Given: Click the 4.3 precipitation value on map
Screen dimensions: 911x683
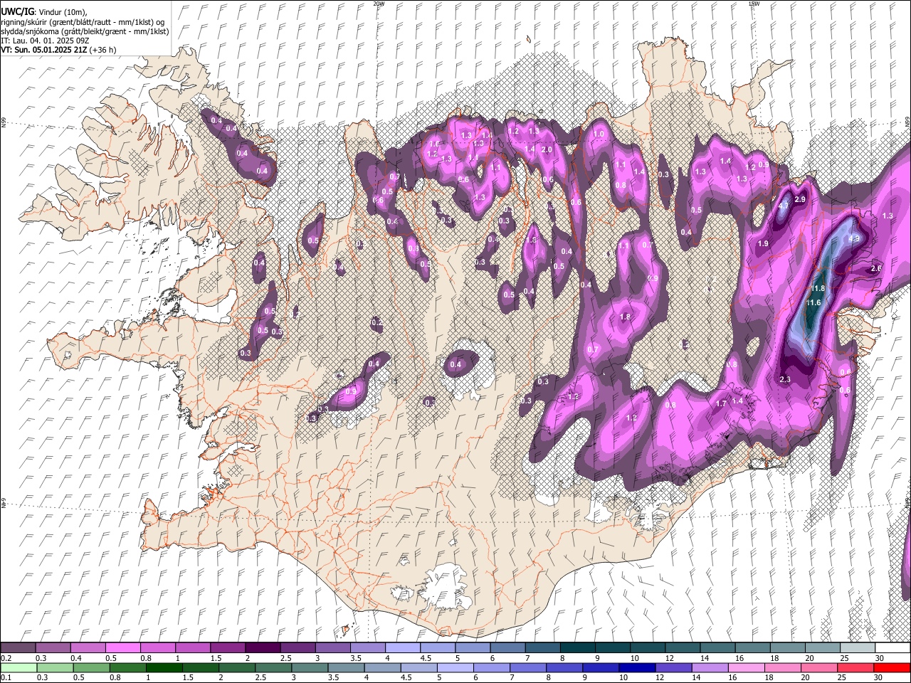Looking at the screenshot, I should (x=854, y=238).
